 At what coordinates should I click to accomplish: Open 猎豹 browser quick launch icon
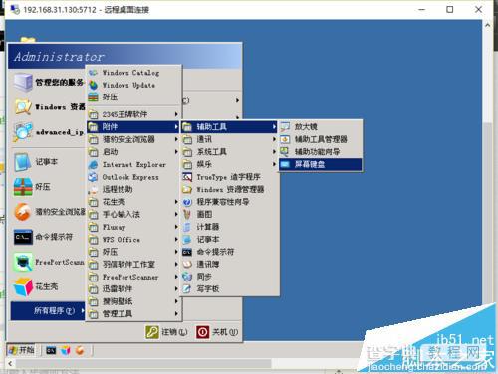pyautogui.click(x=80, y=350)
